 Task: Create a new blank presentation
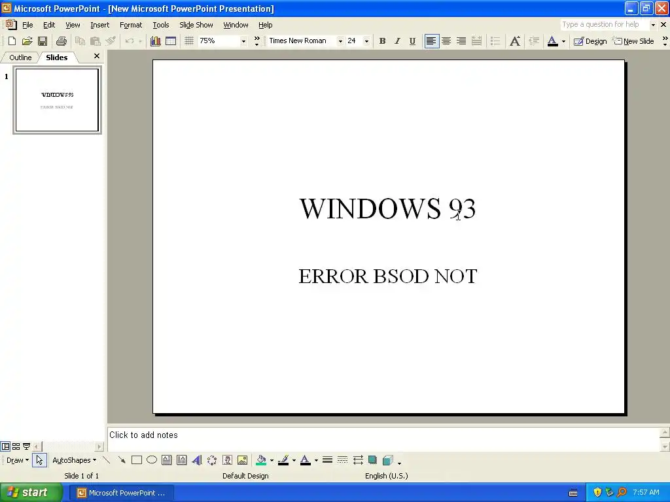click(12, 41)
